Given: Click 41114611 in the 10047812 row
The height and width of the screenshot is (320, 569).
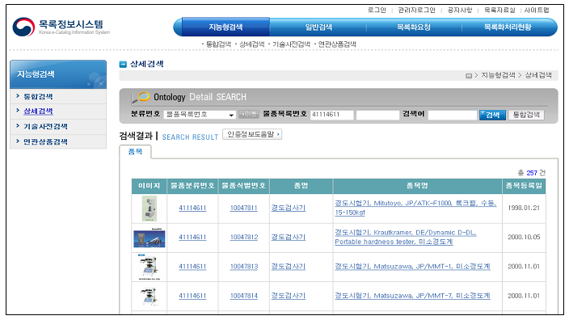Looking at the screenshot, I should pyautogui.click(x=192, y=238).
